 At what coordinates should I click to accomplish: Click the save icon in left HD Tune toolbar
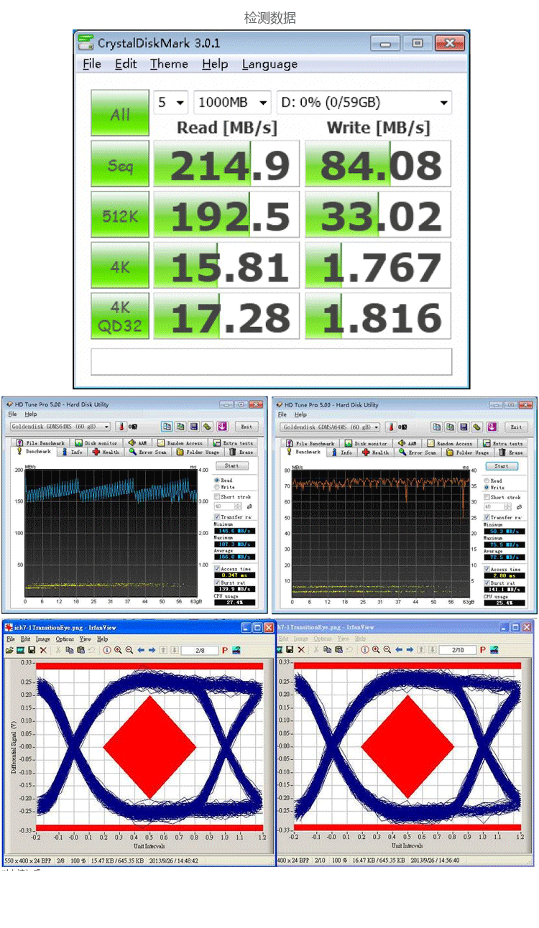[x=193, y=427]
